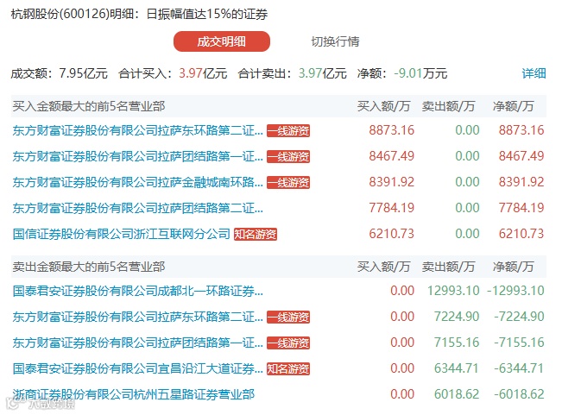Click 一线游资 tag beside buy amount 8467.49
Image resolution: width=562 pixels, height=415 pixels.
tap(288, 156)
